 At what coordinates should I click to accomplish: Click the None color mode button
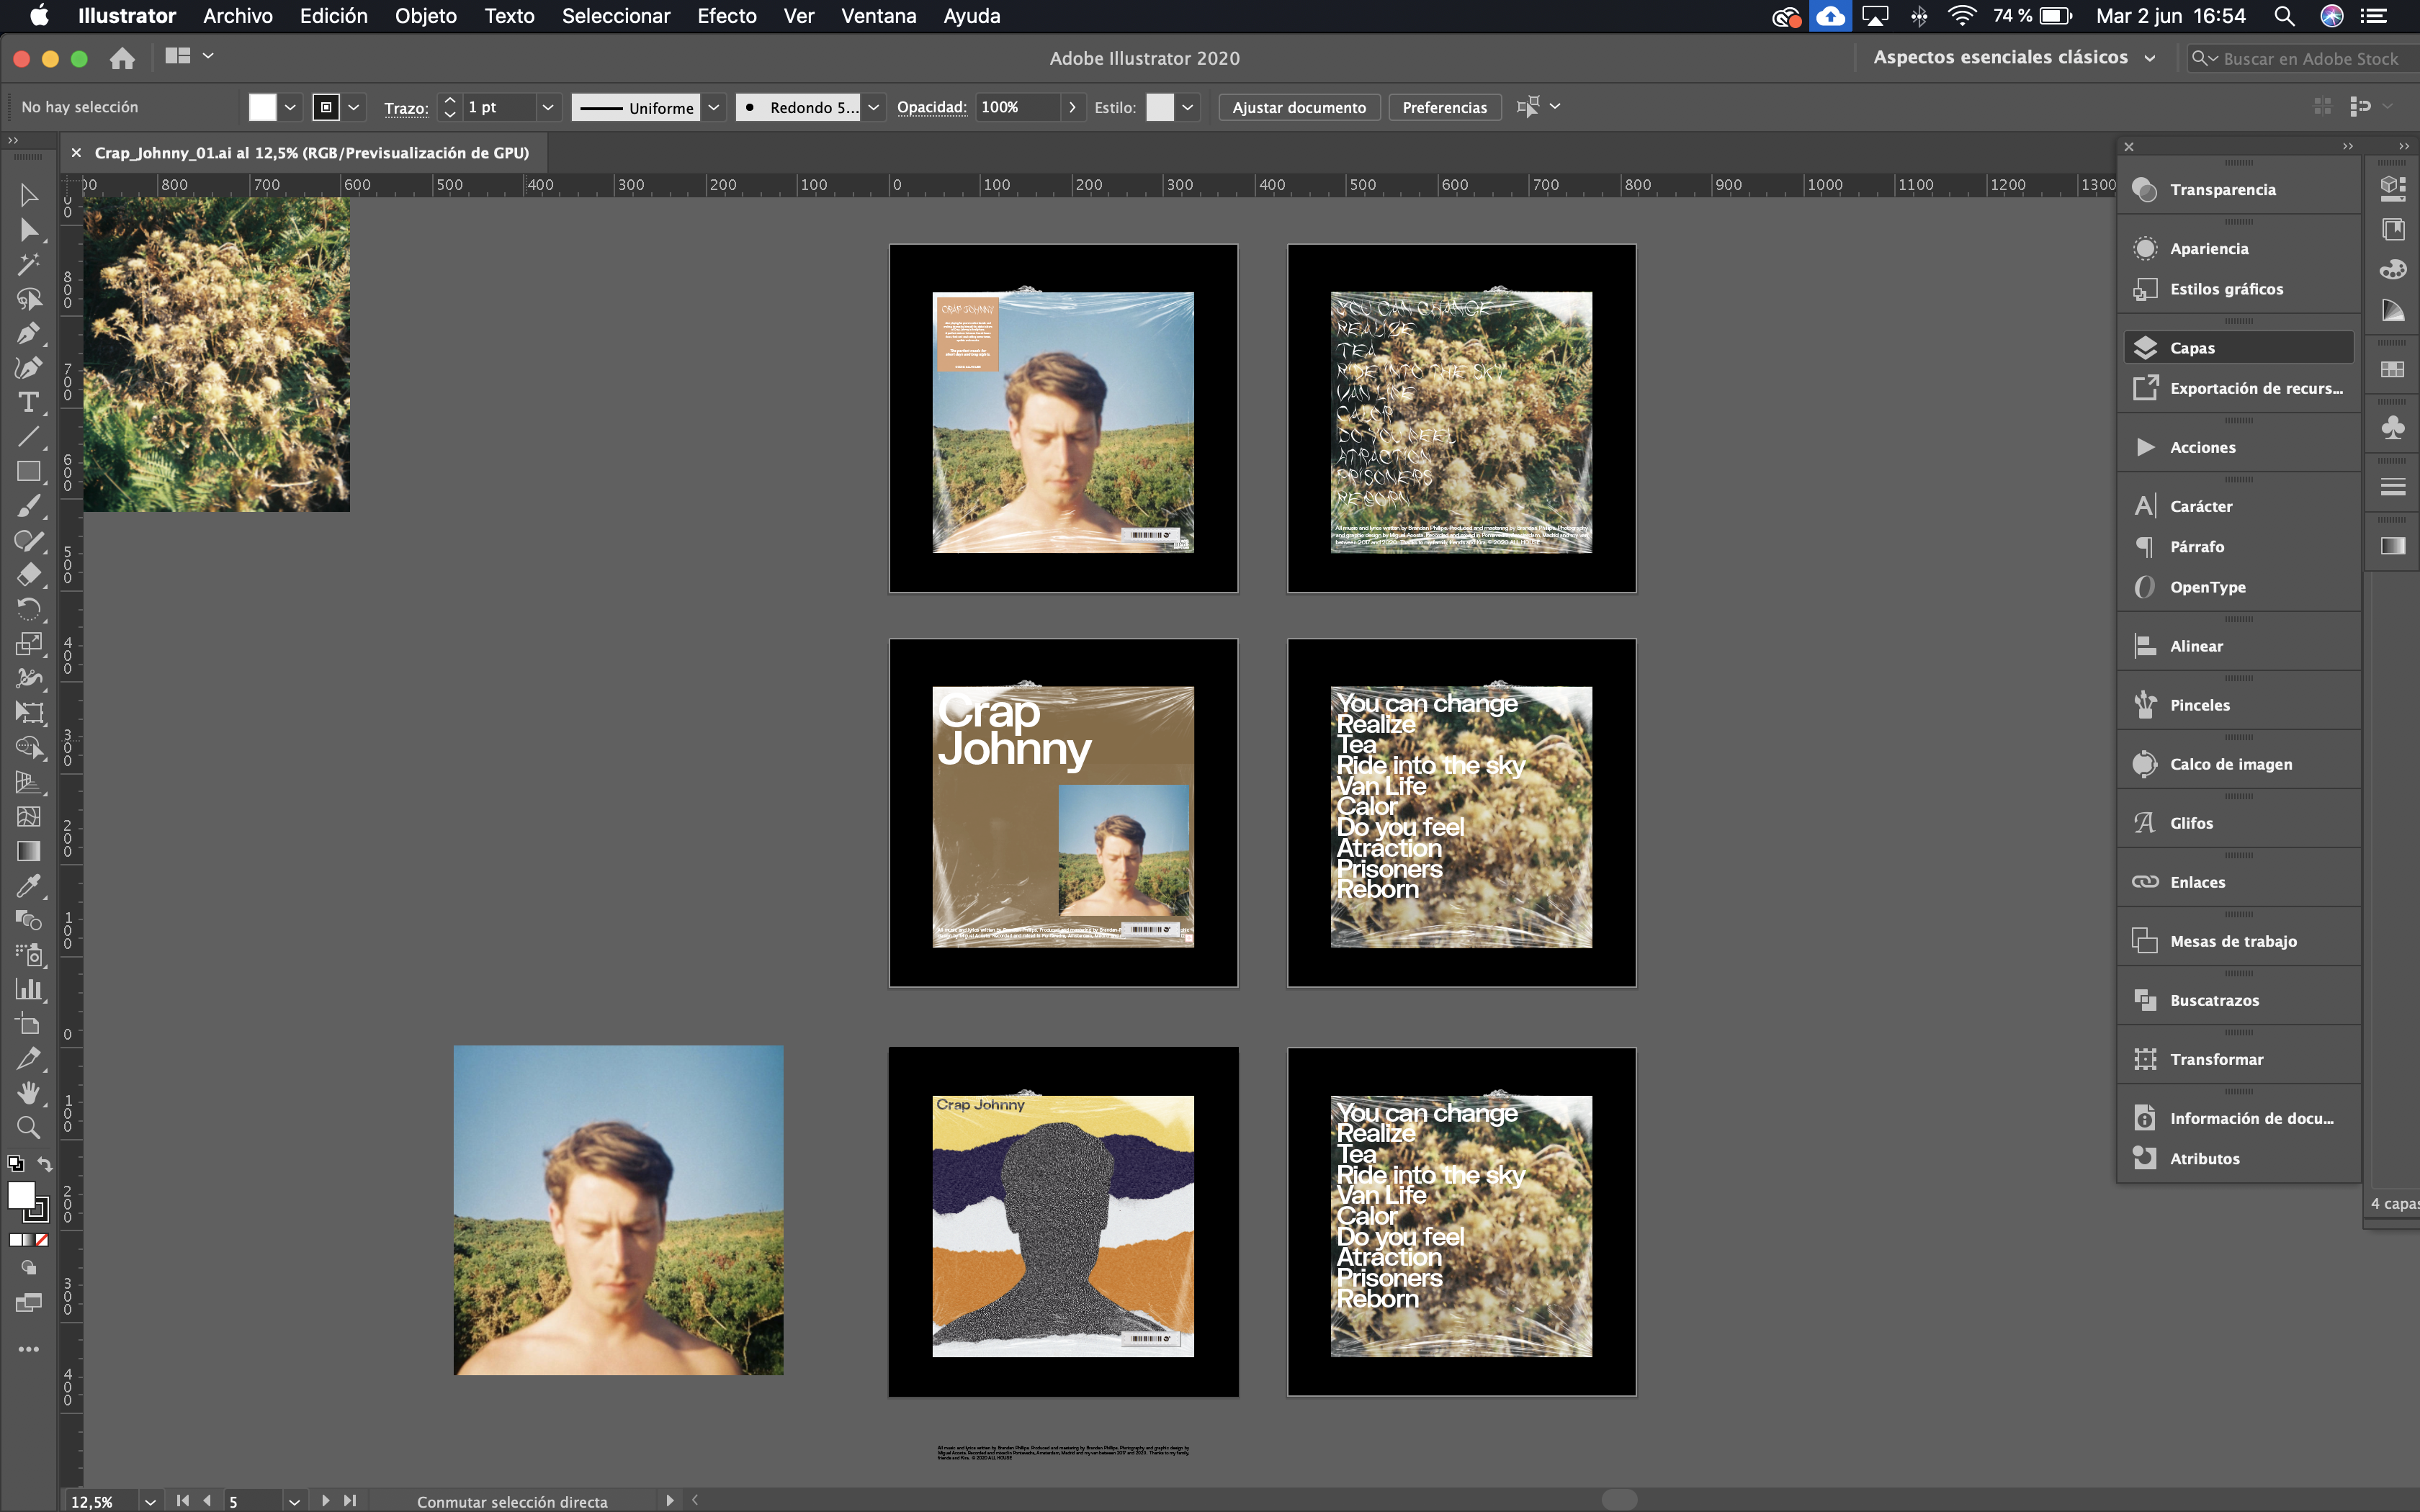pyautogui.click(x=42, y=1240)
